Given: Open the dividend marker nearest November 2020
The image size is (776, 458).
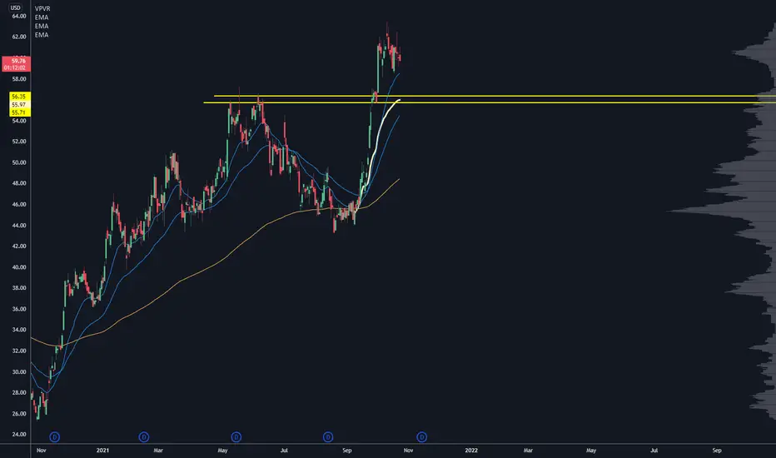Looking at the screenshot, I should [55, 436].
